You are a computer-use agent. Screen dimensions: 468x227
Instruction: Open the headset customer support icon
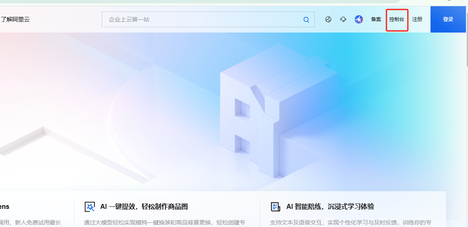tap(343, 19)
